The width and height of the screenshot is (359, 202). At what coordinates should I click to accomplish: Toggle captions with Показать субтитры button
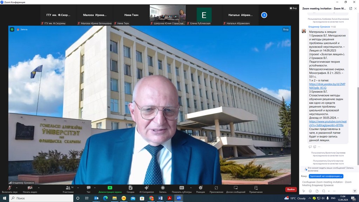pyautogui.click(x=182, y=189)
